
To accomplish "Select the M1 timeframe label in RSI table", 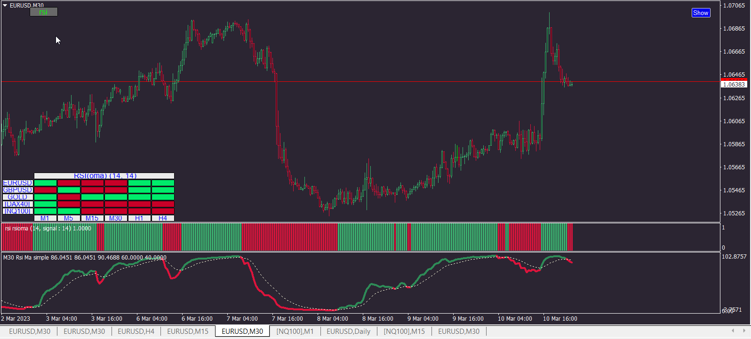I will [x=45, y=218].
